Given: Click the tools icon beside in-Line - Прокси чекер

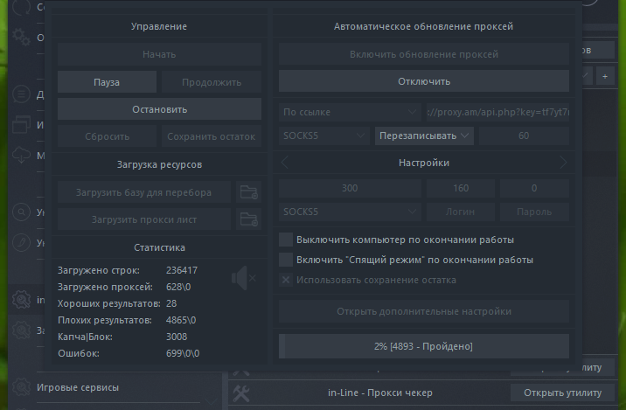Looking at the screenshot, I should tap(241, 393).
